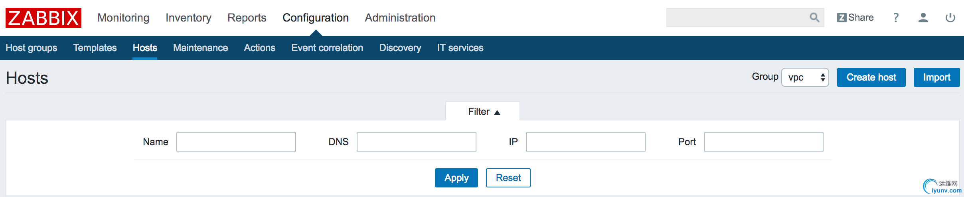Click the search magnifier icon

(x=814, y=18)
